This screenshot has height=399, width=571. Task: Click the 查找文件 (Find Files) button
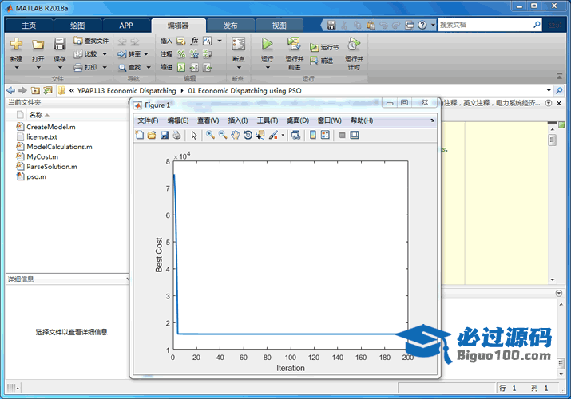click(91, 41)
